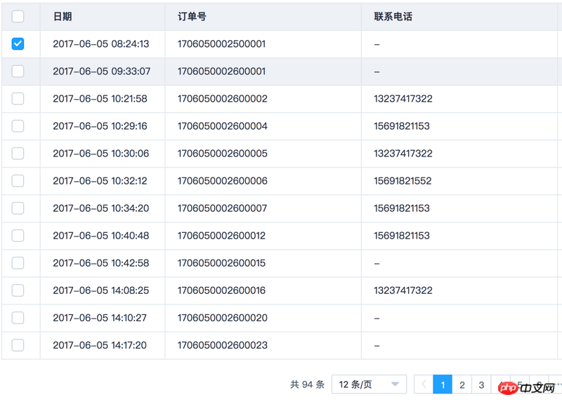Check the row 1706050002600001 checkbox
This screenshot has height=402, width=562.
click(18, 72)
